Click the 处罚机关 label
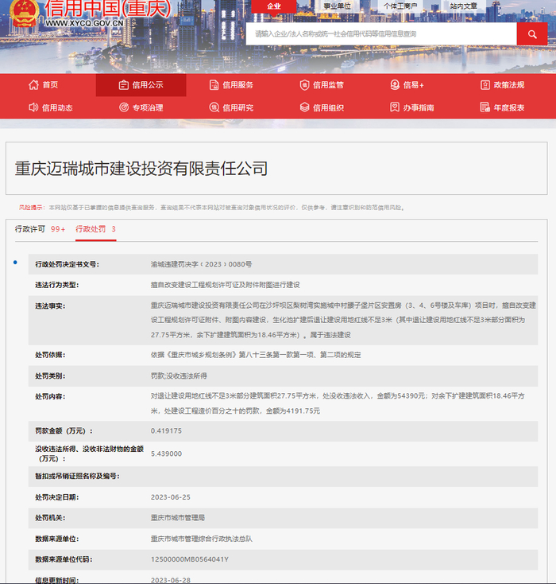The width and height of the screenshot is (556, 584). coord(50,518)
